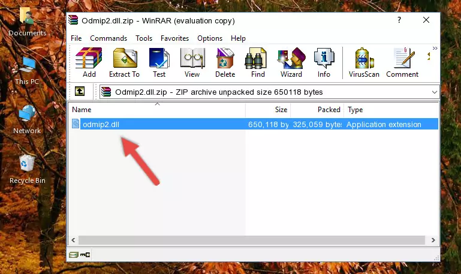
Task: Expand the archive path dropdown
Action: (434, 92)
